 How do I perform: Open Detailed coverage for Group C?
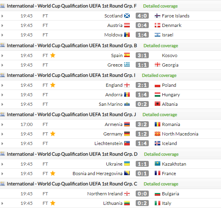161,184
